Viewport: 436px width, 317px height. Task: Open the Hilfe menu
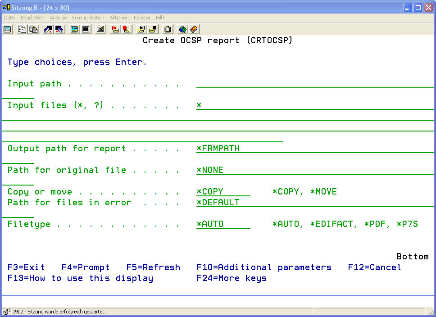[161, 18]
